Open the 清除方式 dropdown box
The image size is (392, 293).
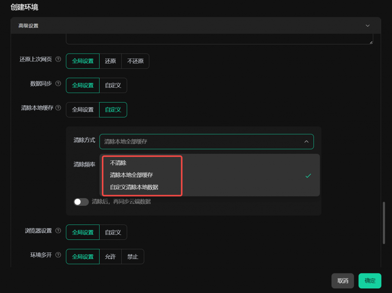tap(206, 142)
